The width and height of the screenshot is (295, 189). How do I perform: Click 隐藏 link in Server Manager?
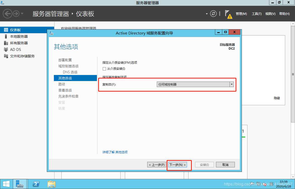(x=277, y=98)
